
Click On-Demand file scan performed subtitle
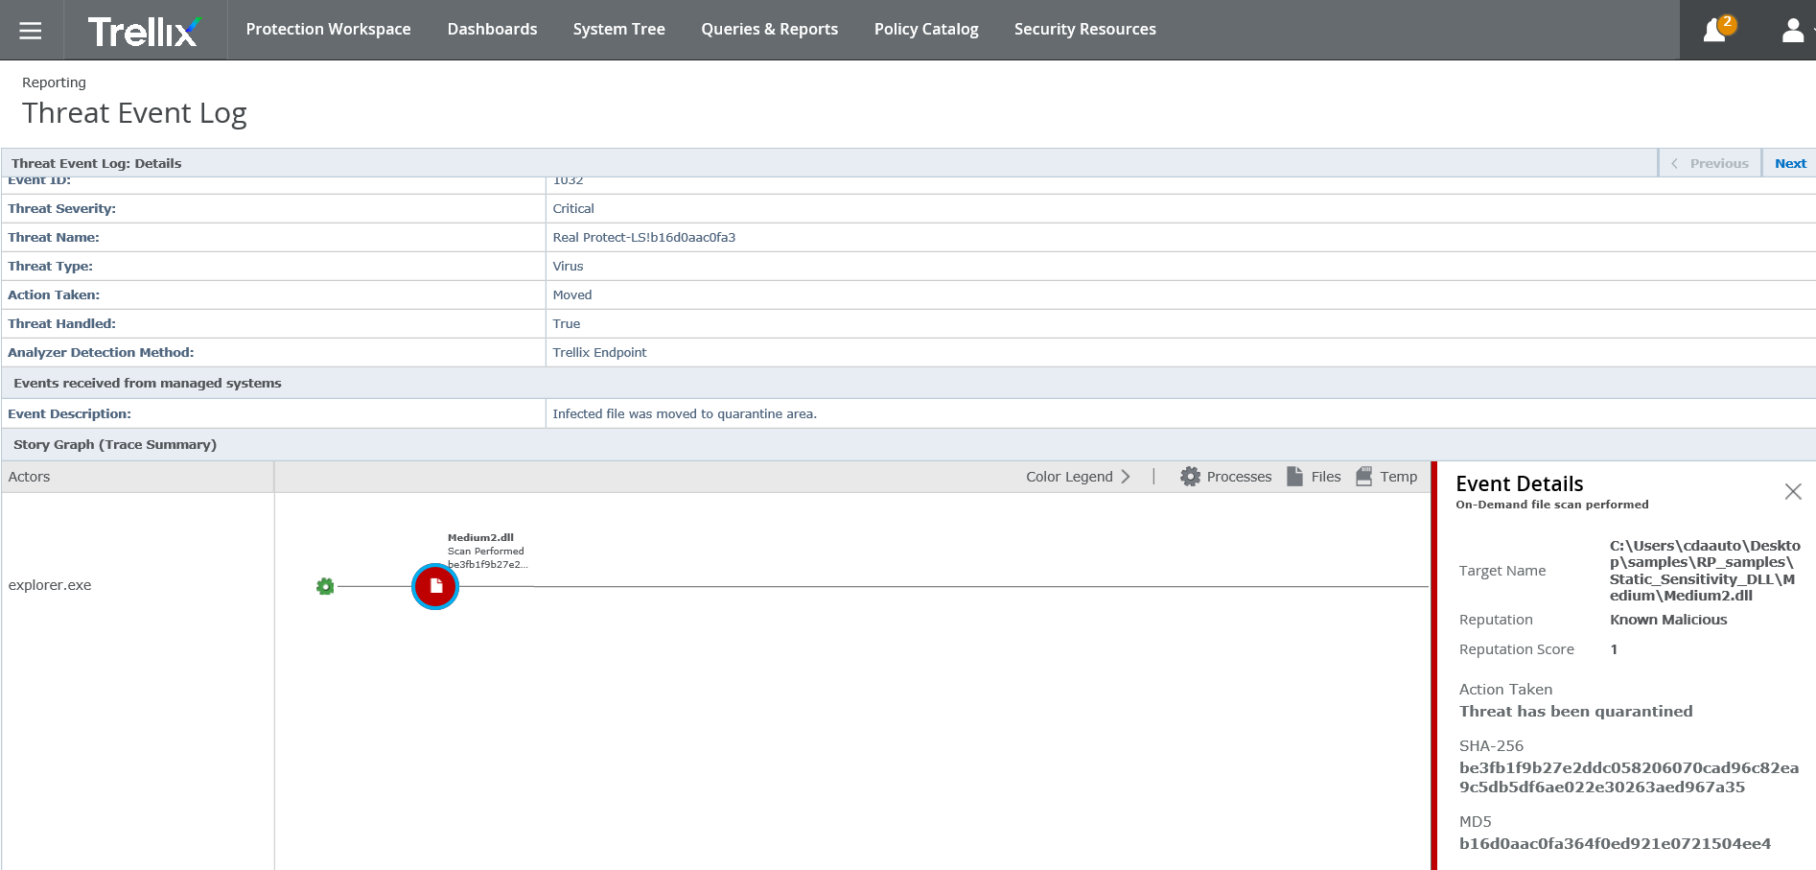tap(1551, 505)
